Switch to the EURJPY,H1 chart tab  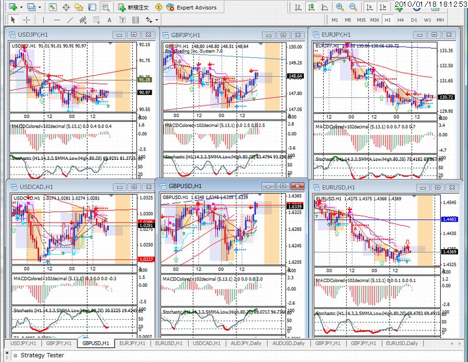(x=132, y=343)
